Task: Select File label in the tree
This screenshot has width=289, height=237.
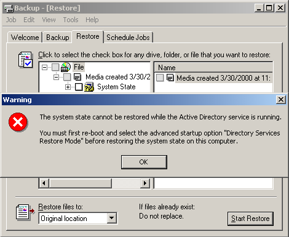Action: coord(79,67)
